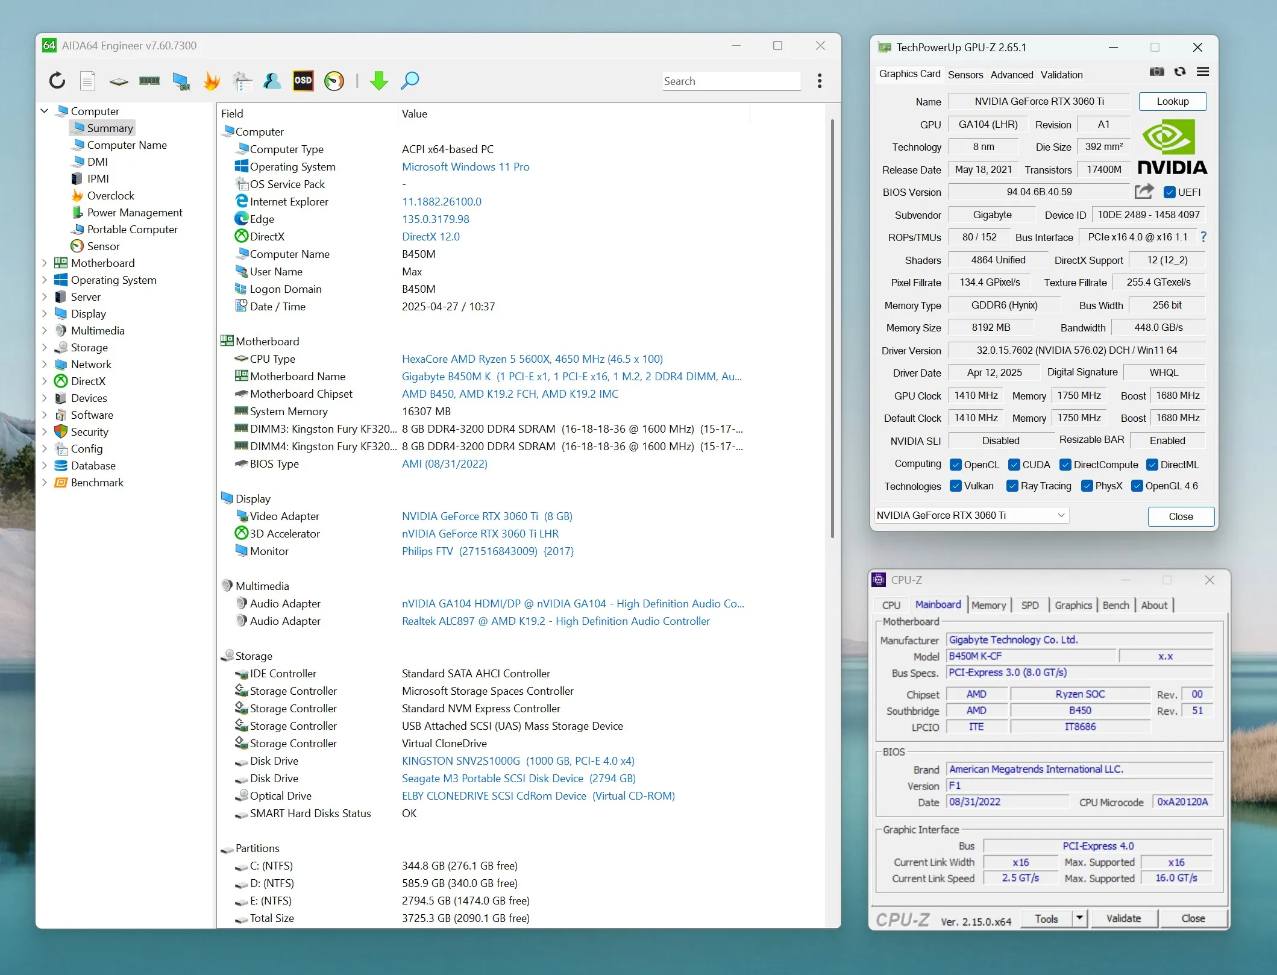This screenshot has height=975, width=1277.
Task: Toggle the DirectCompute checkbox in GPU-Z
Action: (1065, 465)
